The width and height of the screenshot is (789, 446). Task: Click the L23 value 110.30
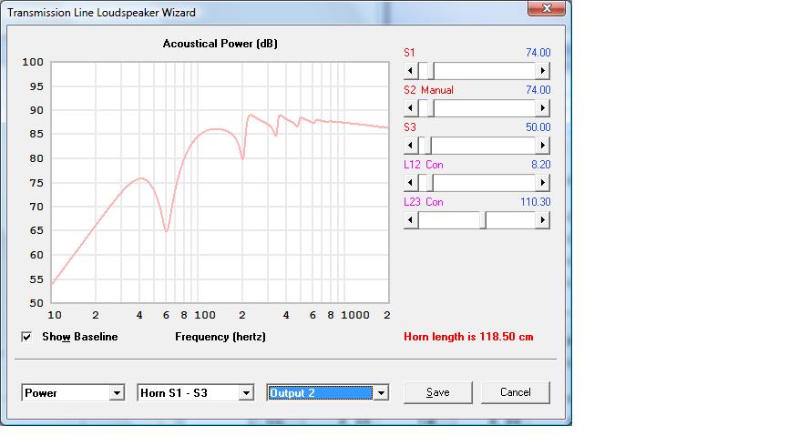point(536,202)
